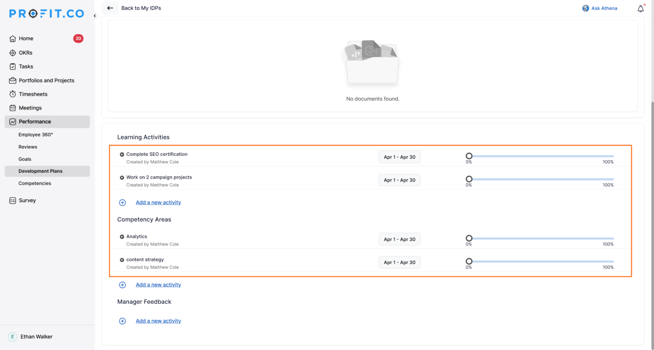Open the notifications bell

point(640,9)
